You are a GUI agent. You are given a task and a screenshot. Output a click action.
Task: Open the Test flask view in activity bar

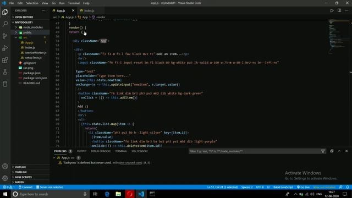click(x=5, y=72)
